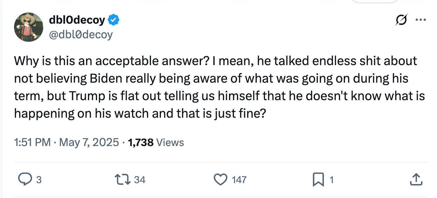Screen dimensions: 437x198
Task: Reply to dbl0decoy's post
Action: pyautogui.click(x=26, y=180)
